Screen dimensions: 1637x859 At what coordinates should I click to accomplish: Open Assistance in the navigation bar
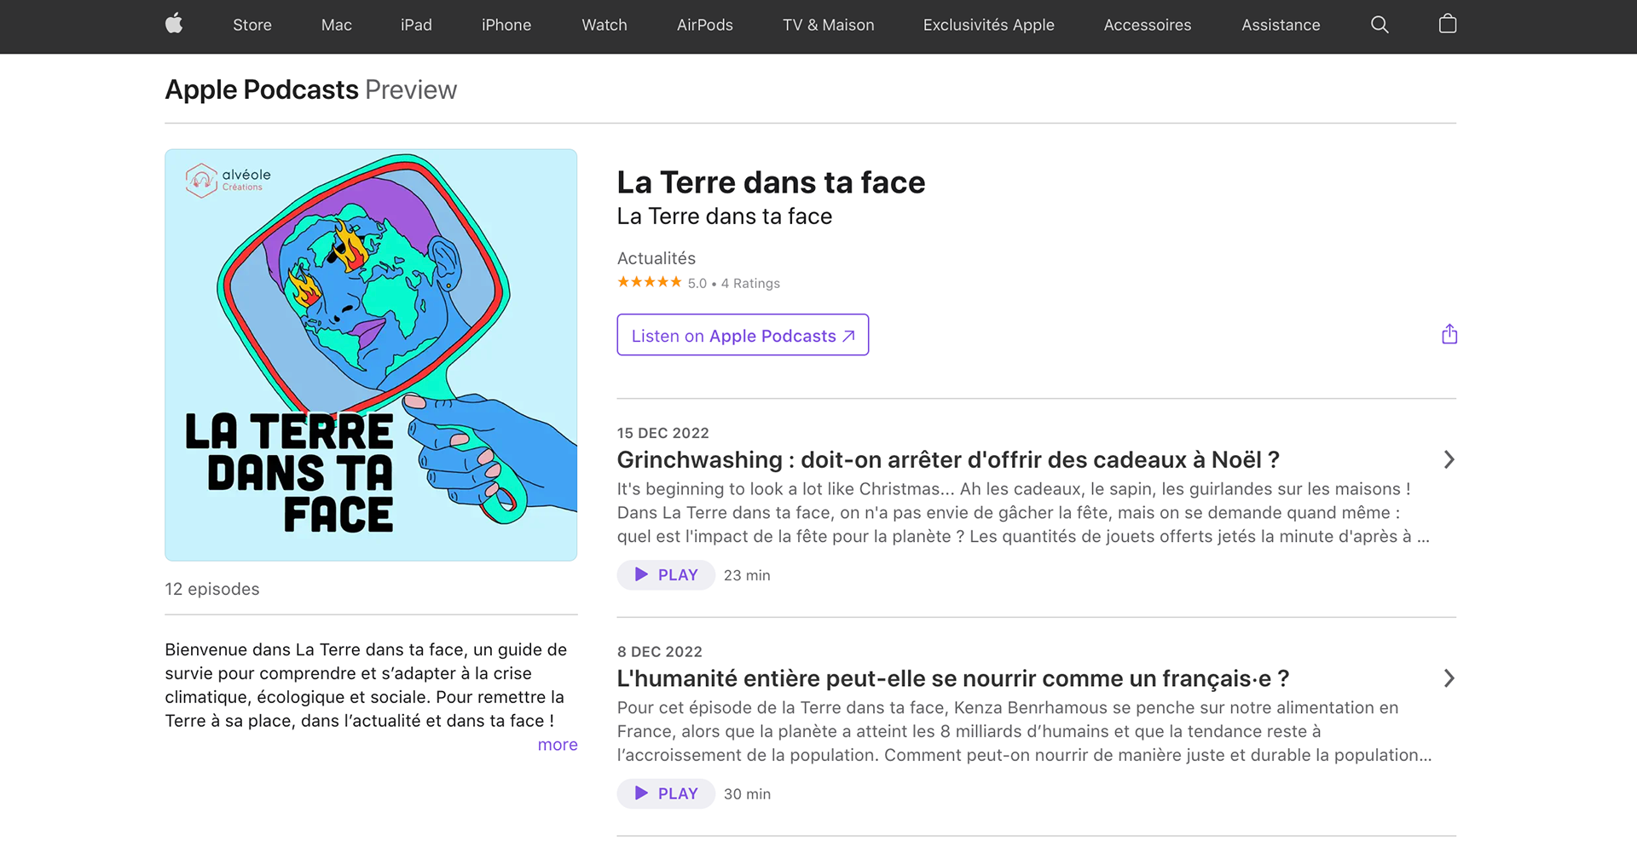click(1281, 25)
